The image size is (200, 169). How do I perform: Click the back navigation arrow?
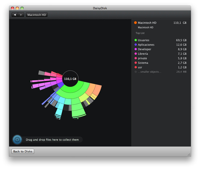[x=15, y=15]
